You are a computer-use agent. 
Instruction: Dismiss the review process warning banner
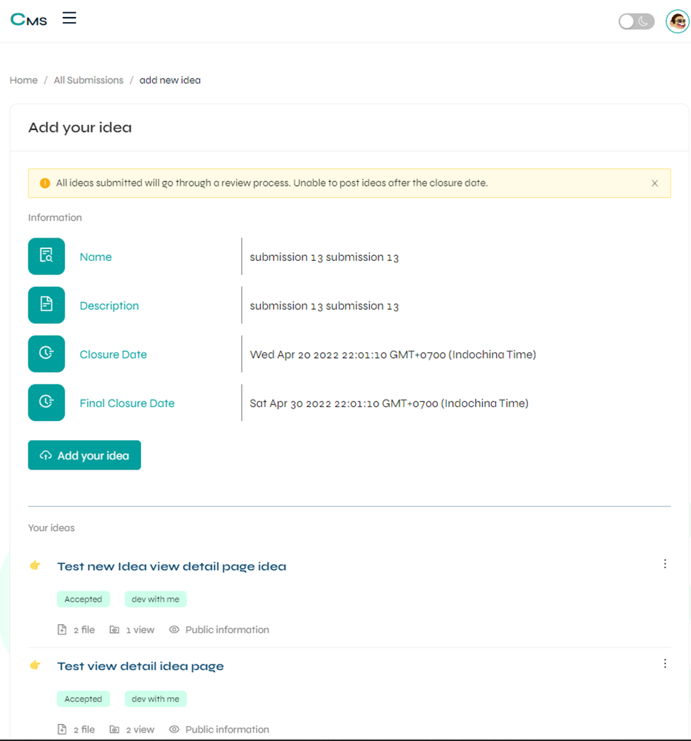(655, 183)
